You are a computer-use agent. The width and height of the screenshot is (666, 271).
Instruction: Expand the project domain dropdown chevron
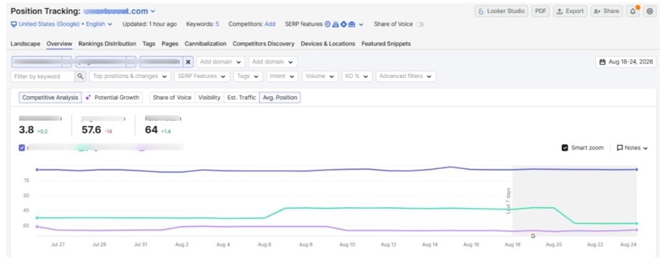(153, 12)
